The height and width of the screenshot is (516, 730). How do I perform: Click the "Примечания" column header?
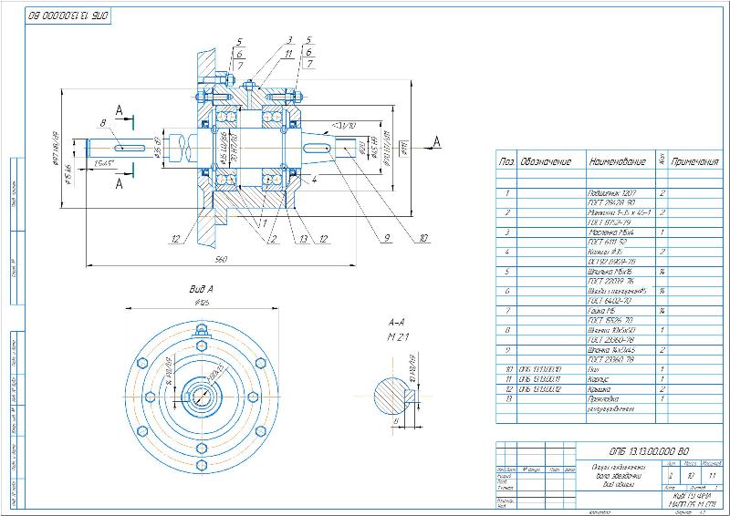pyautogui.click(x=694, y=161)
